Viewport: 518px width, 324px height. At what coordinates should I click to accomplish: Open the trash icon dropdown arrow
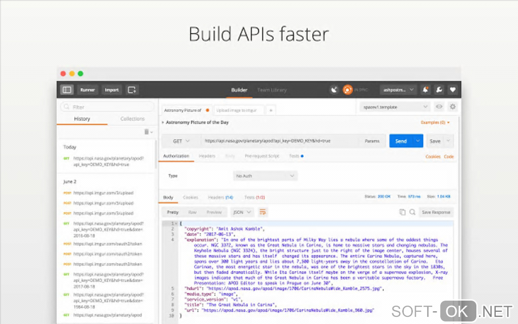pyautogui.click(x=152, y=132)
